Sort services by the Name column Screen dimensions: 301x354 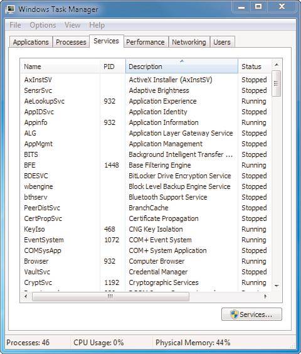tap(60, 67)
